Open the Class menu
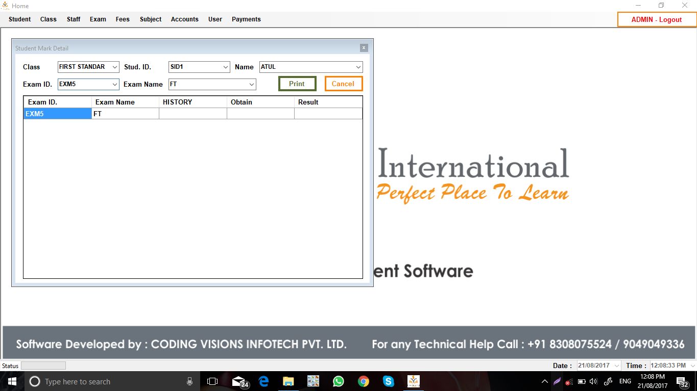Viewport: 697px width, 391px height. (x=49, y=19)
